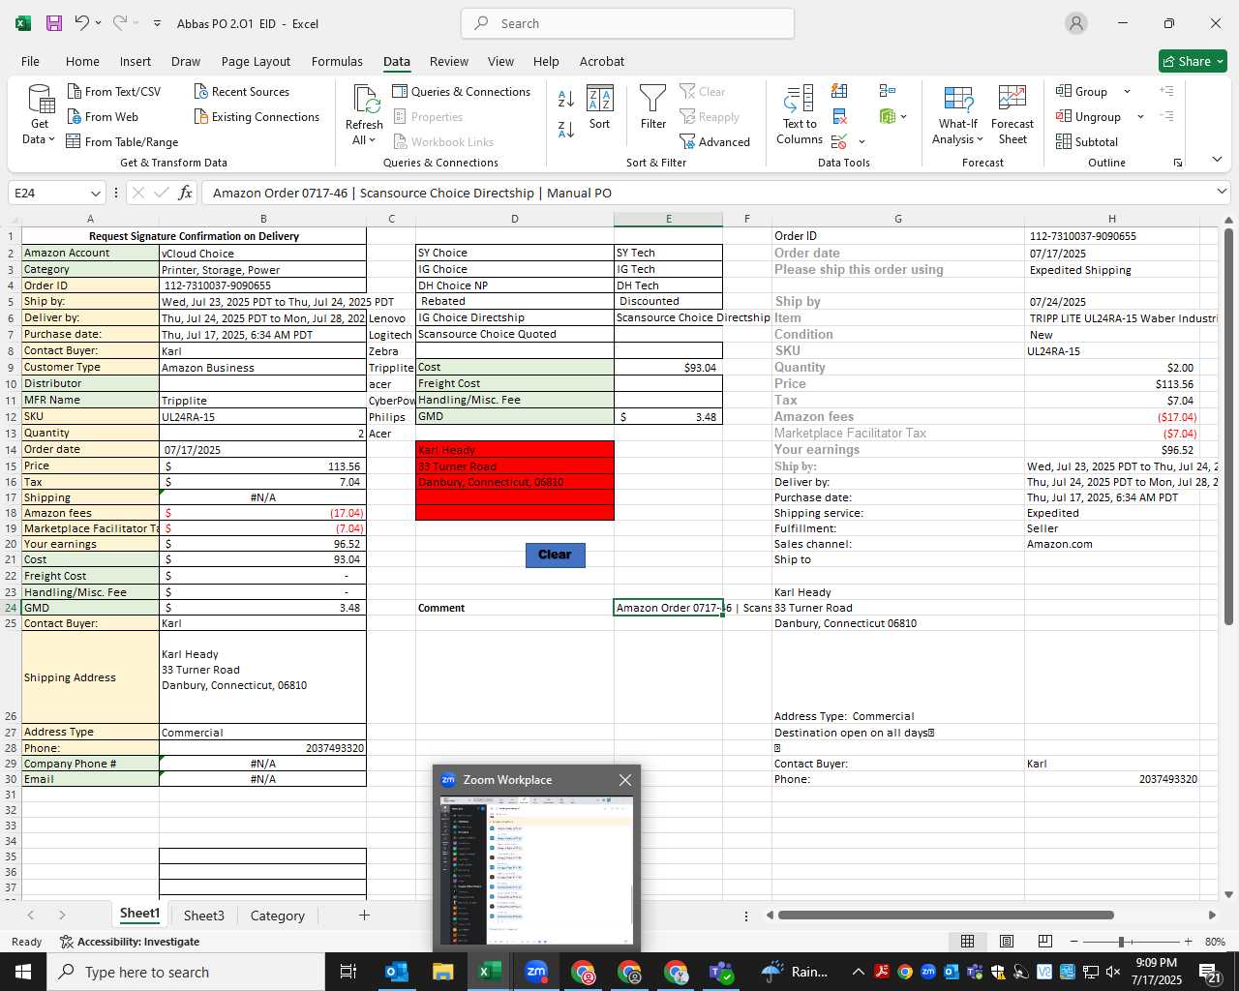Open the Group dropdown arrow
The image size is (1239, 991).
(x=1127, y=92)
